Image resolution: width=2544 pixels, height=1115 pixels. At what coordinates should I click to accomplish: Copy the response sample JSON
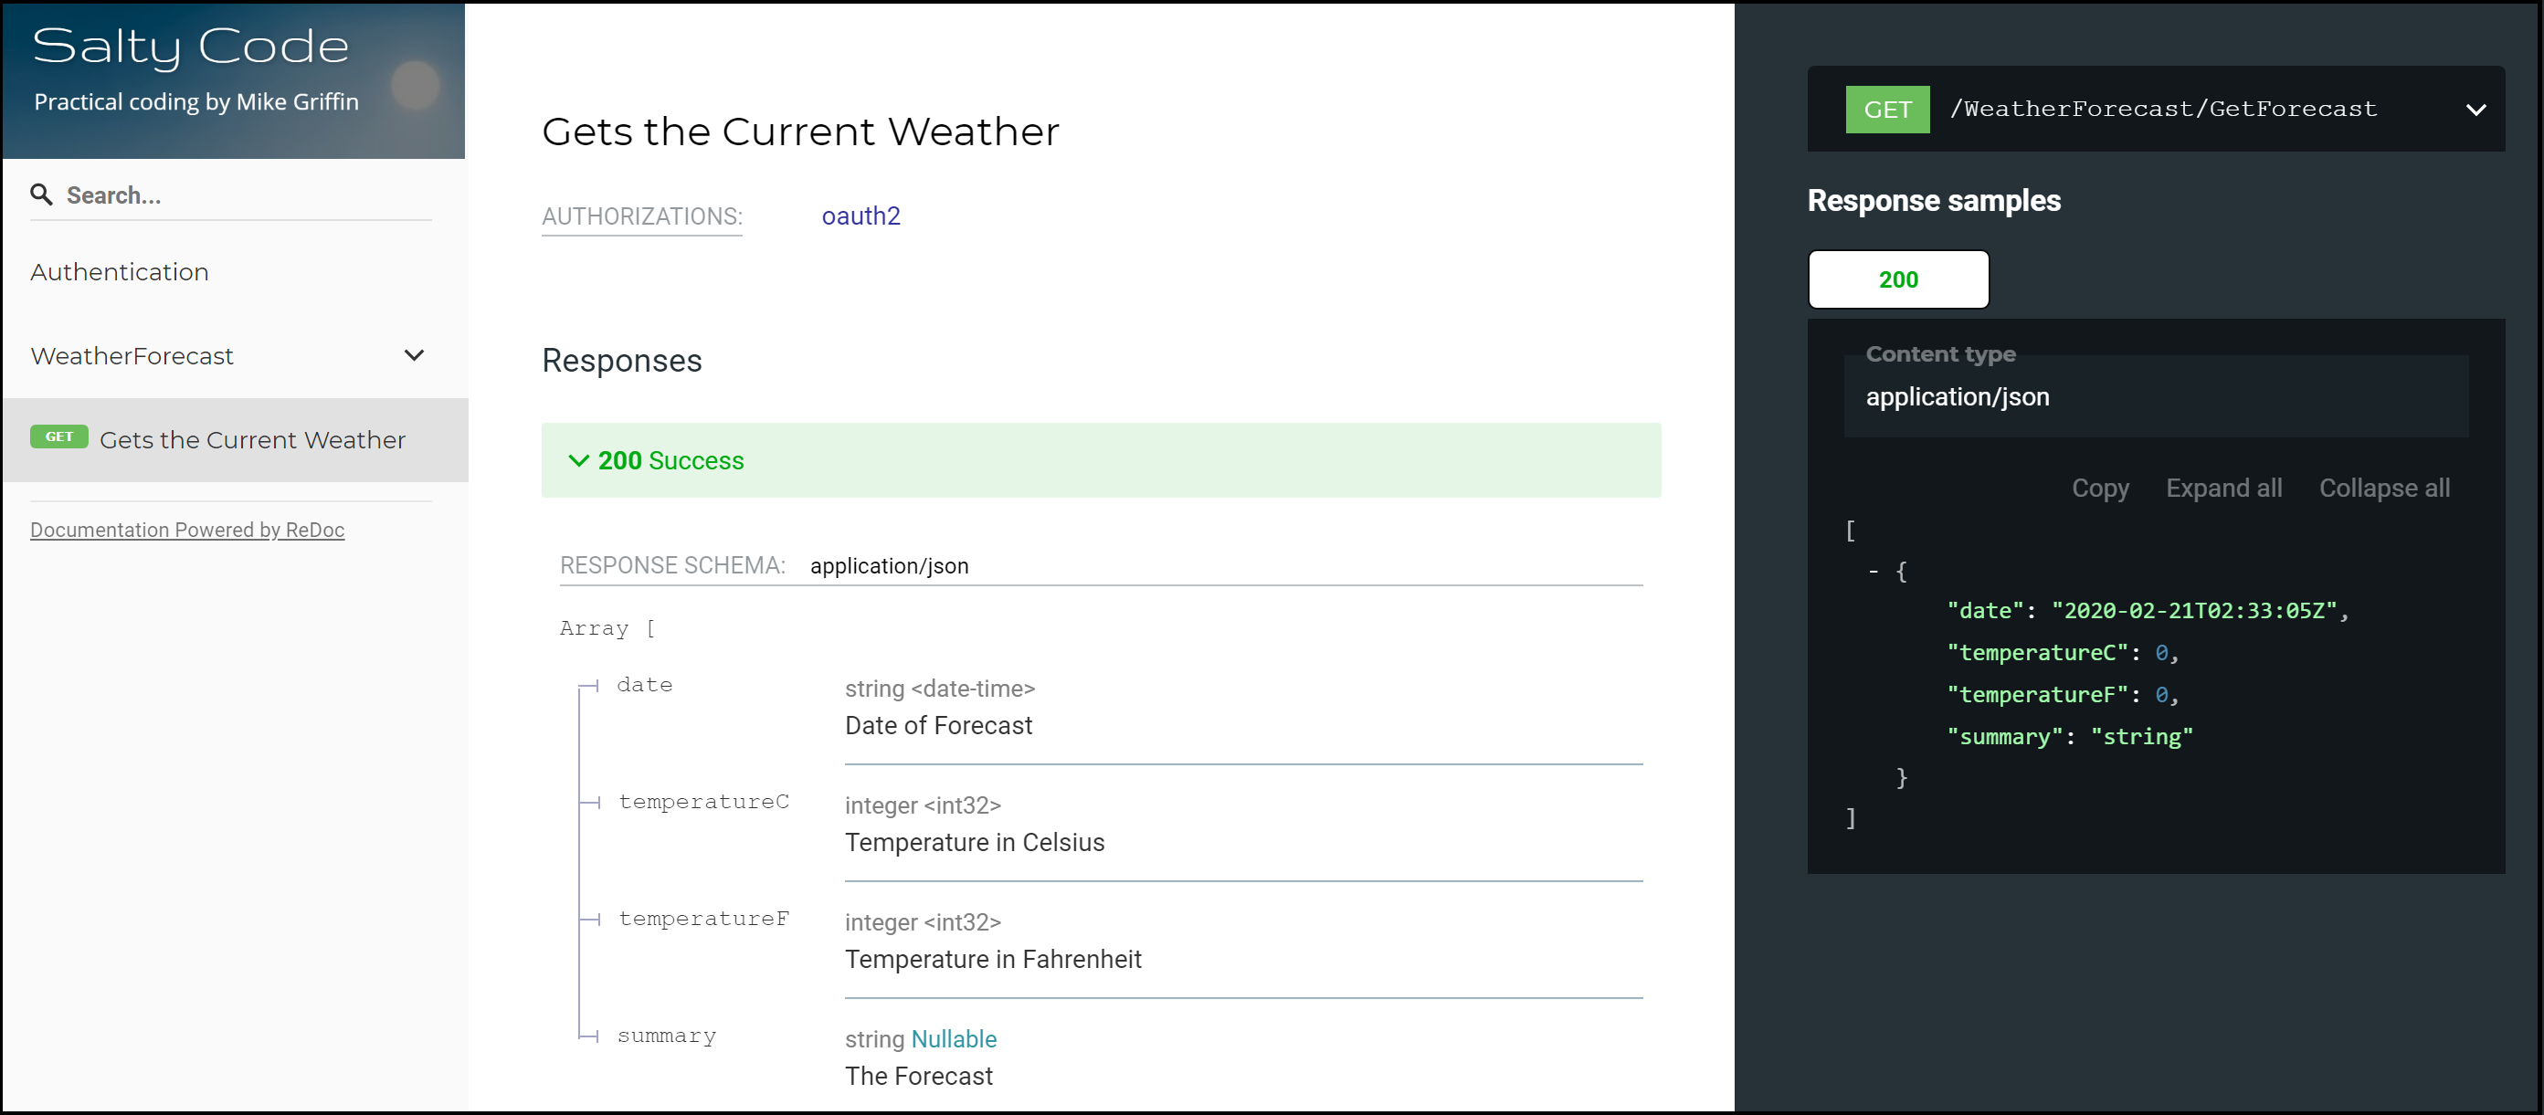(x=2098, y=488)
